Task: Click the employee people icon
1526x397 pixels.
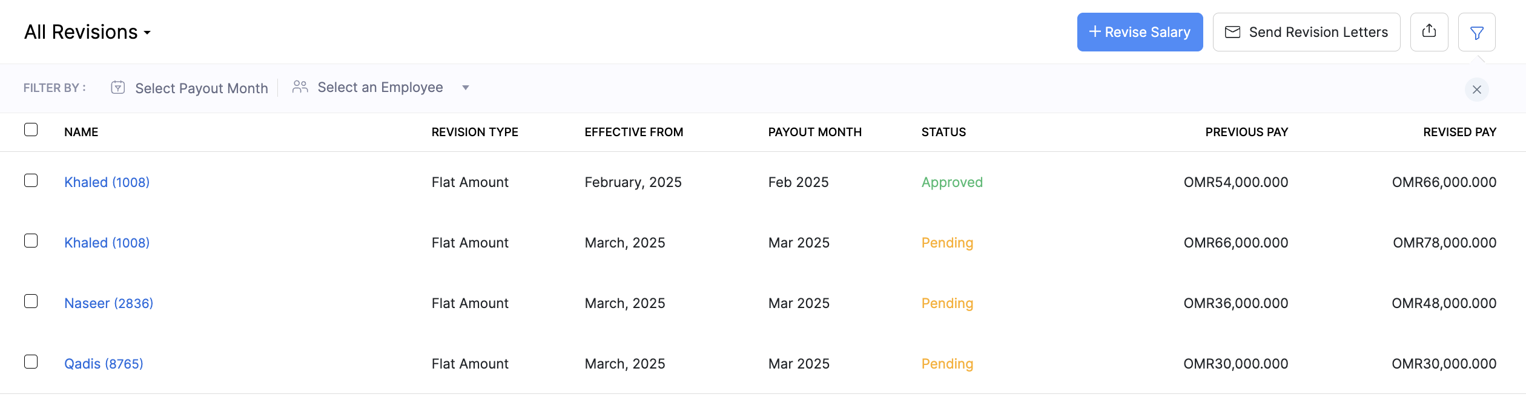Action: pos(300,87)
